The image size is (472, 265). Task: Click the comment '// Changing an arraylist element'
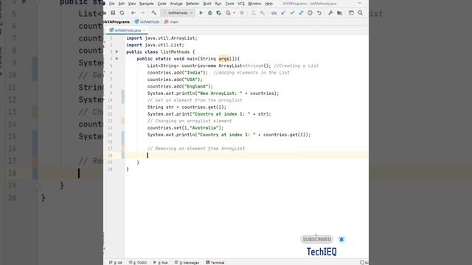pyautogui.click(x=190, y=121)
